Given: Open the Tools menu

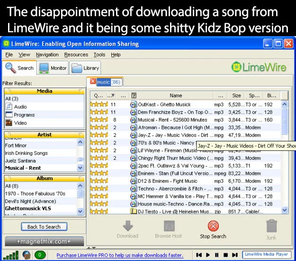Looking at the screenshot, I should pyautogui.click(x=99, y=55).
